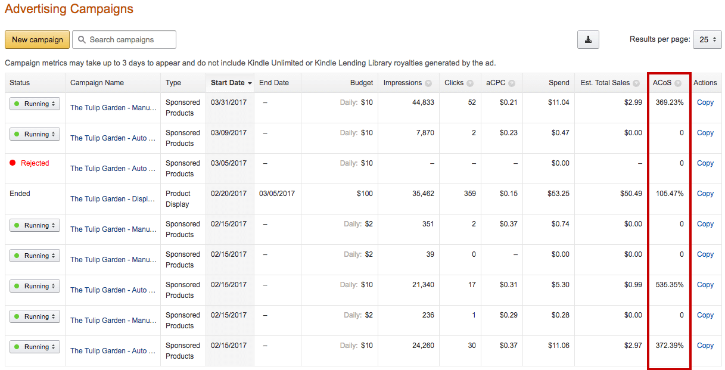Click help icon next to Est. Total Sales
This screenshot has height=370, width=725.
[636, 83]
